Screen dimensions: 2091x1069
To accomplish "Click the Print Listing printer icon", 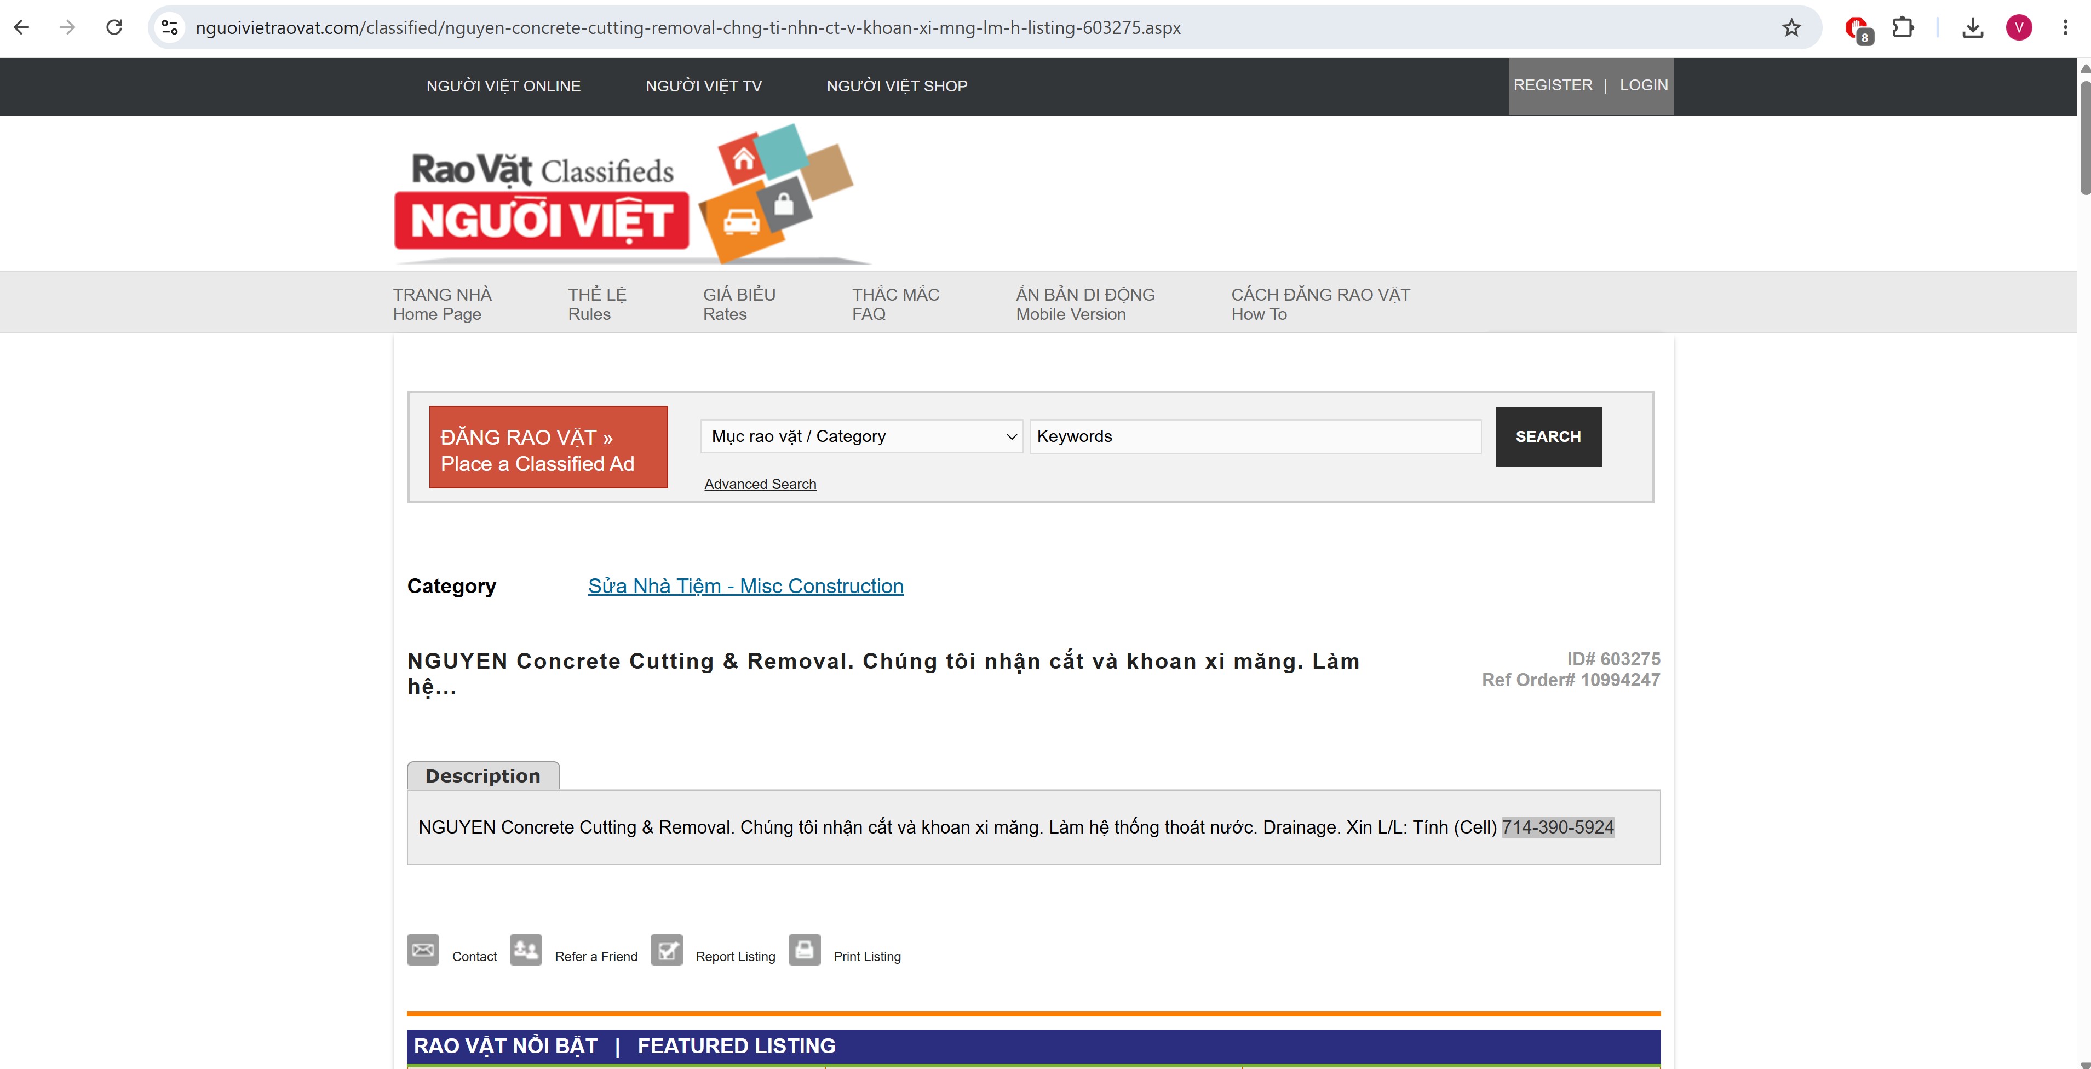I will [x=805, y=950].
